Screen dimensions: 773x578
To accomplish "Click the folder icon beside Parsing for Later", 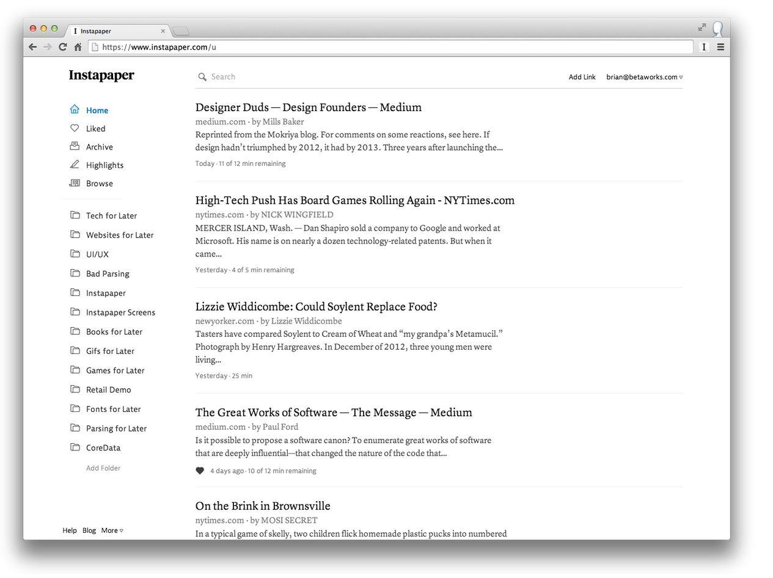I will (75, 428).
